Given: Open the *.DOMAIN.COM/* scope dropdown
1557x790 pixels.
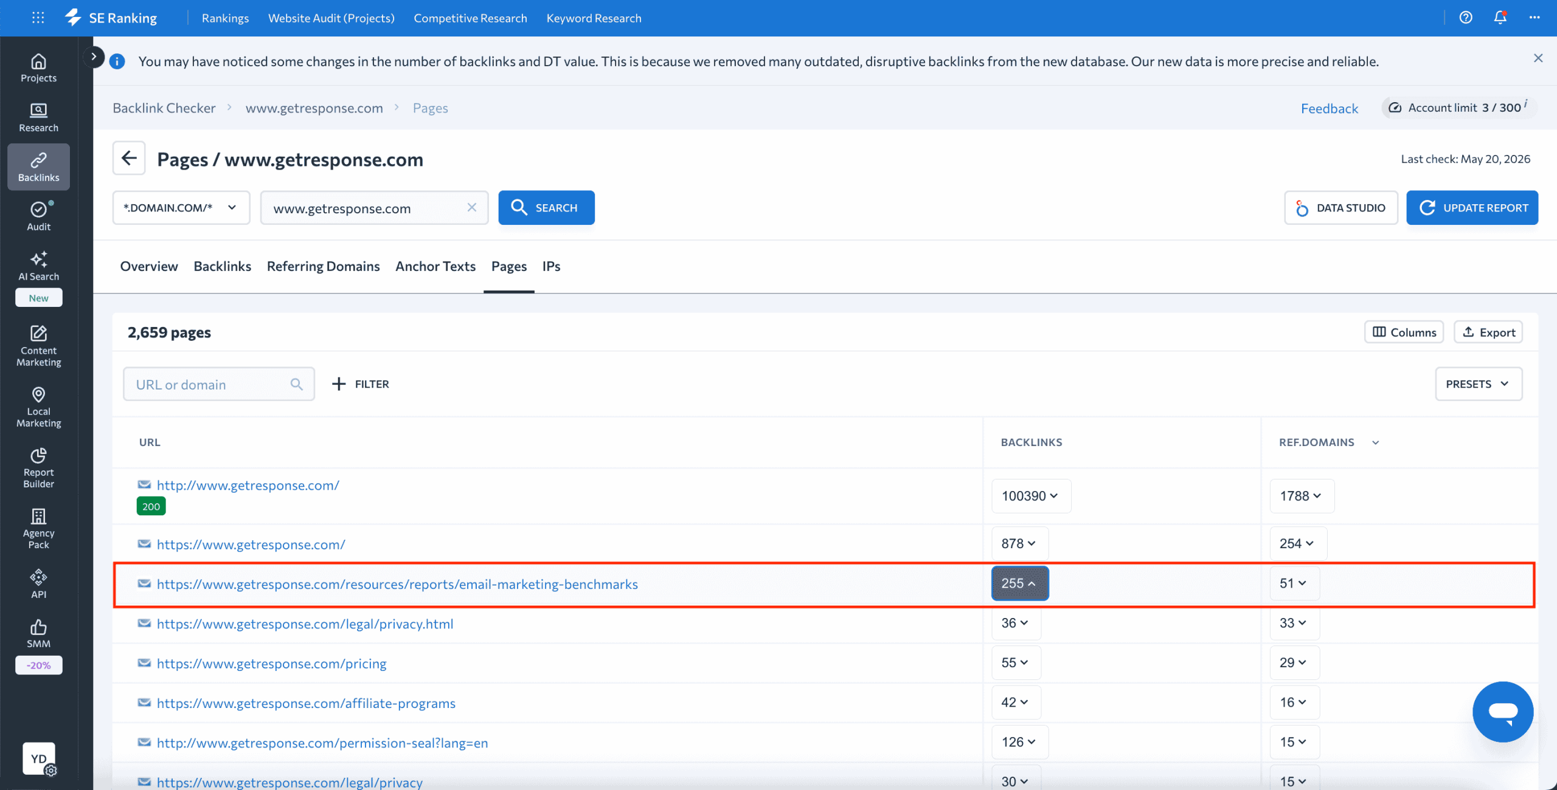Looking at the screenshot, I should click(x=181, y=207).
